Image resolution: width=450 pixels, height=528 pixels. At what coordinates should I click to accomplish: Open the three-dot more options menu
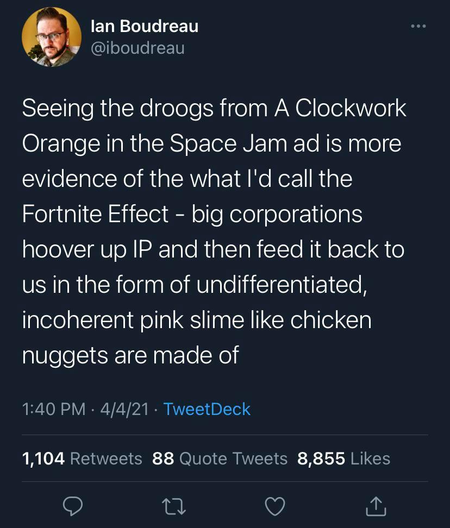click(x=418, y=26)
